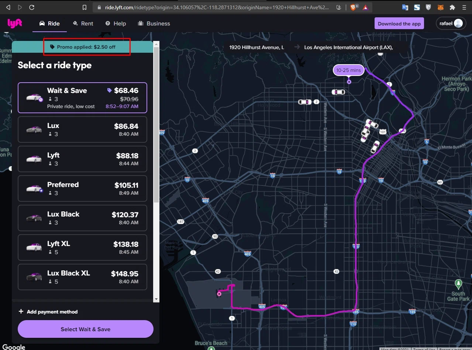Choose the Lyft XL ride option
The width and height of the screenshot is (472, 350).
(x=82, y=247)
